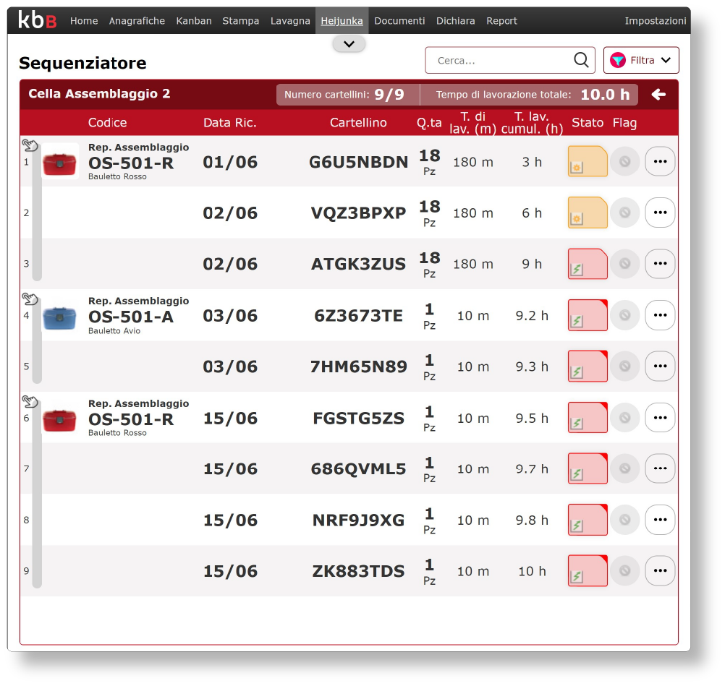Open Impostazioni settings link
The width and height of the screenshot is (725, 686).
[655, 21]
